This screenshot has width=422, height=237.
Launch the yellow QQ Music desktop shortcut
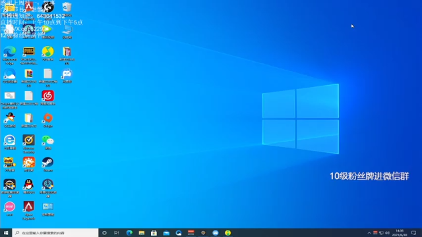point(47,51)
